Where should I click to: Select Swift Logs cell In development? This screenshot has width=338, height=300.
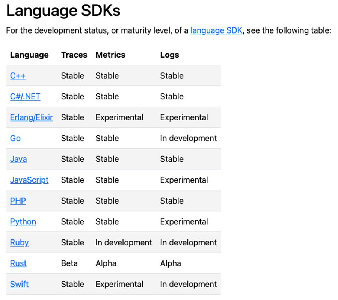pos(189,284)
